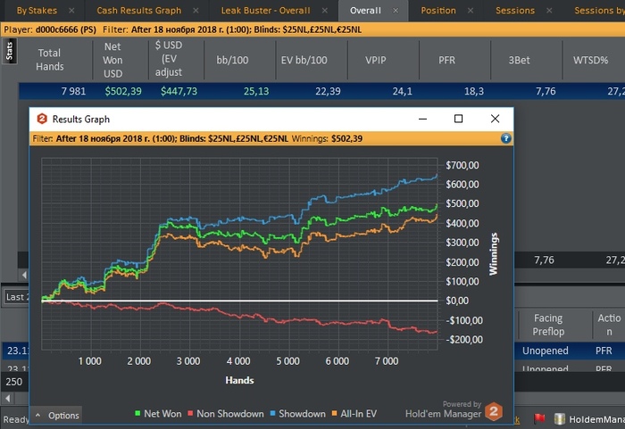Sort by EV bb/100 column header
The image size is (625, 429).
tap(304, 60)
